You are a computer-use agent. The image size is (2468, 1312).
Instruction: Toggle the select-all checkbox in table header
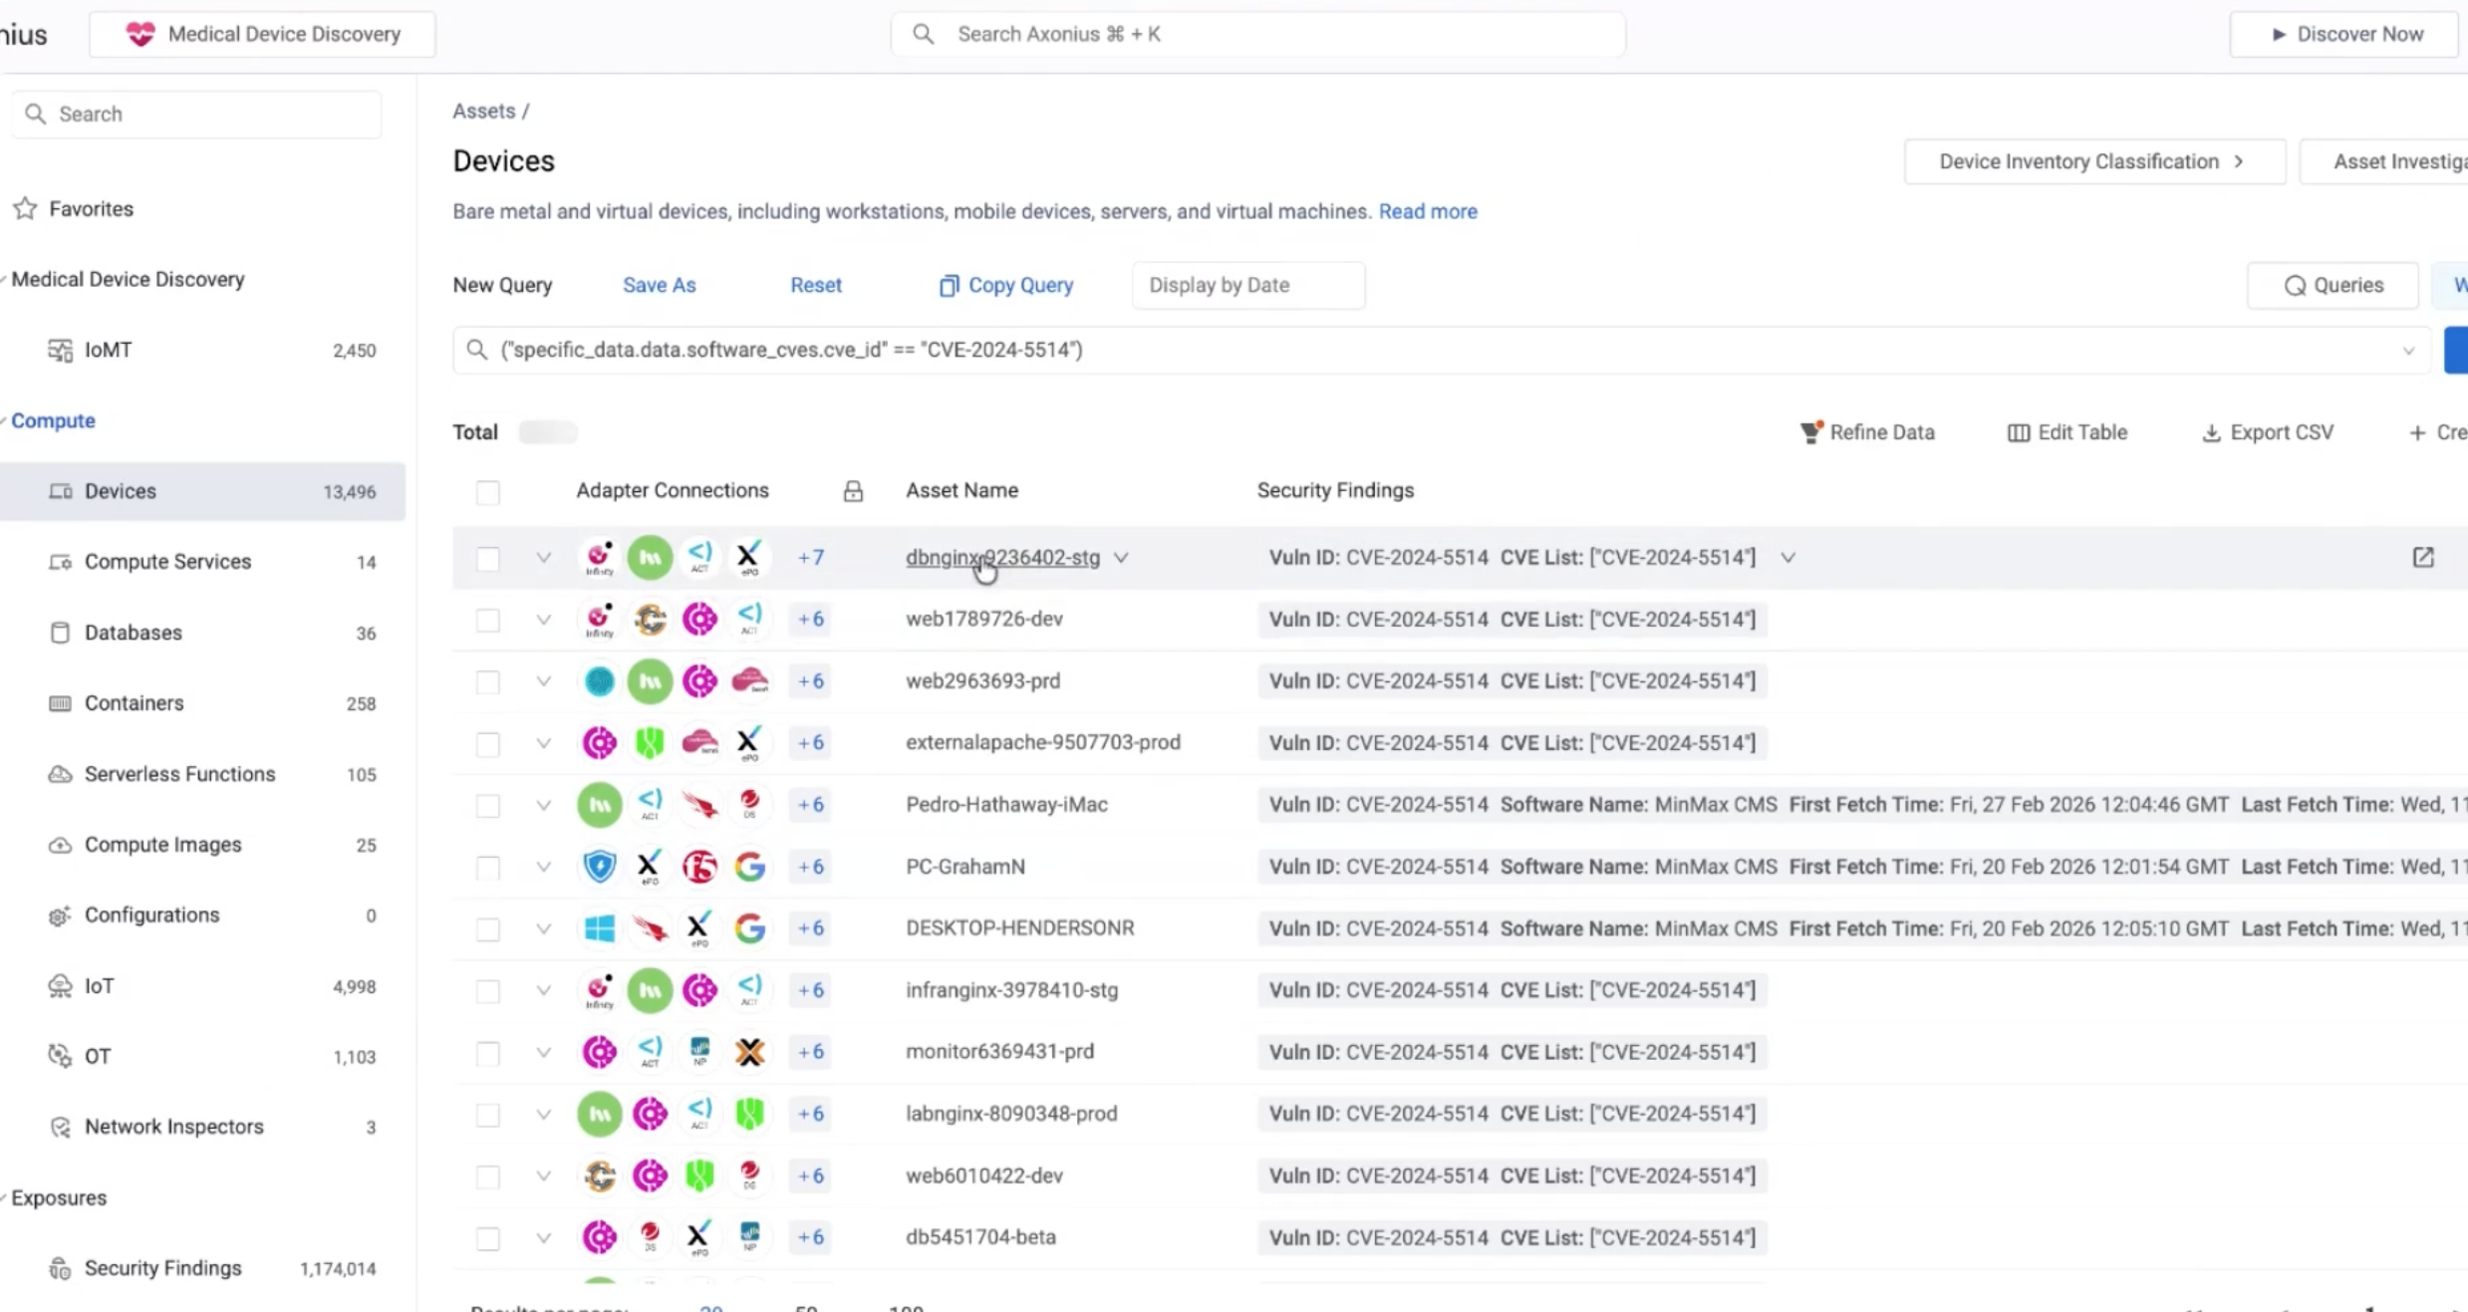point(487,492)
